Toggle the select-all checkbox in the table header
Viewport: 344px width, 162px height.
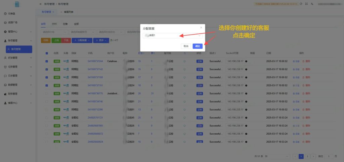point(47,53)
